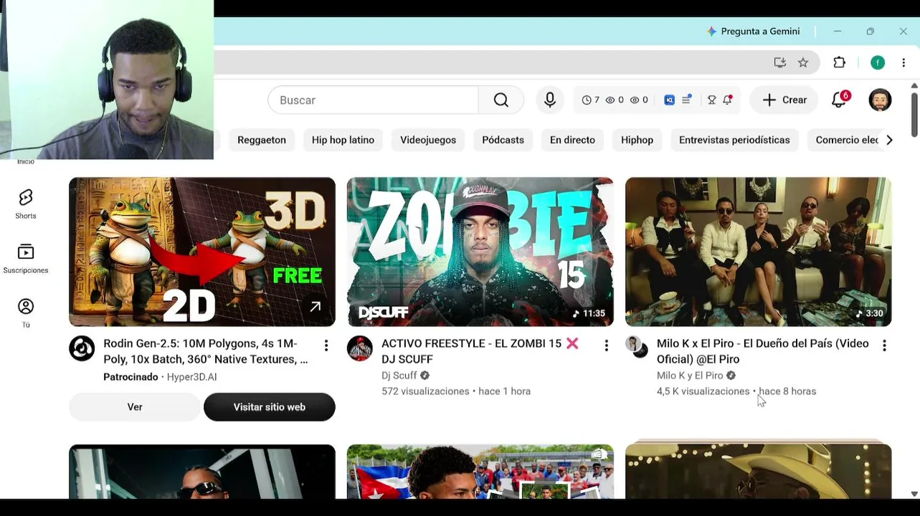The width and height of the screenshot is (920, 516).
Task: Open Suscripciones in the sidebar
Action: (26, 259)
